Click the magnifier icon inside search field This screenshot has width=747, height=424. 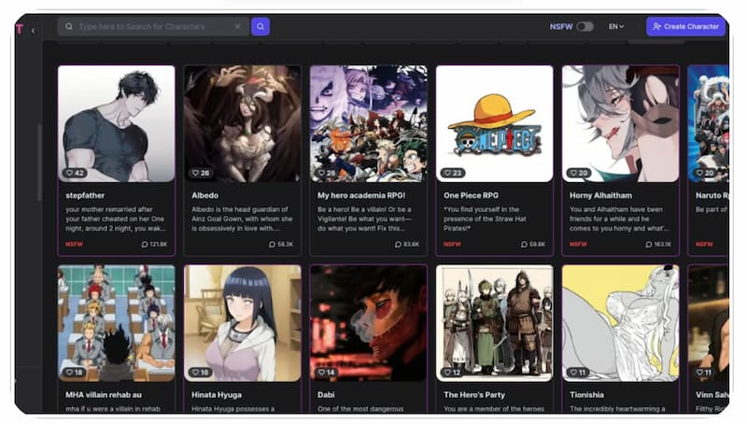[x=69, y=27]
